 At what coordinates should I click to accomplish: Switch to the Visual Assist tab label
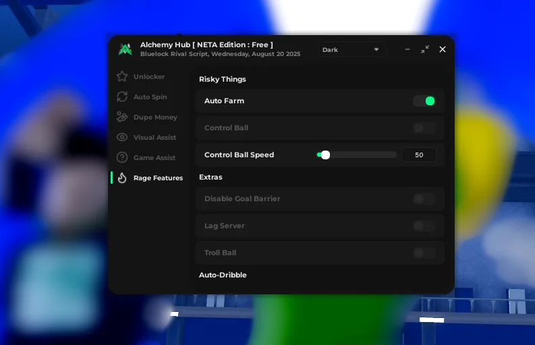[x=154, y=138]
